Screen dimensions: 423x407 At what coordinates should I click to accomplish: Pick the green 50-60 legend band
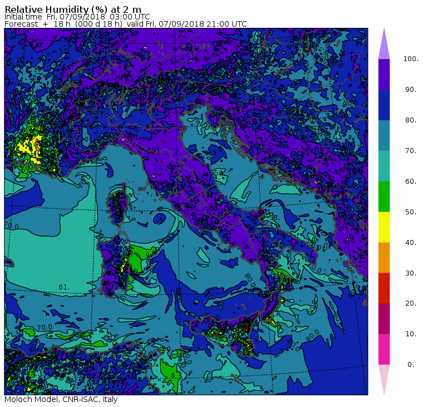pyautogui.click(x=384, y=197)
